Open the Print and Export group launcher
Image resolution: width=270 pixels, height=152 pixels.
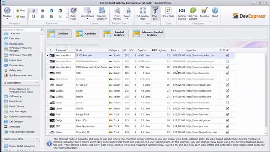(x=133, y=24)
